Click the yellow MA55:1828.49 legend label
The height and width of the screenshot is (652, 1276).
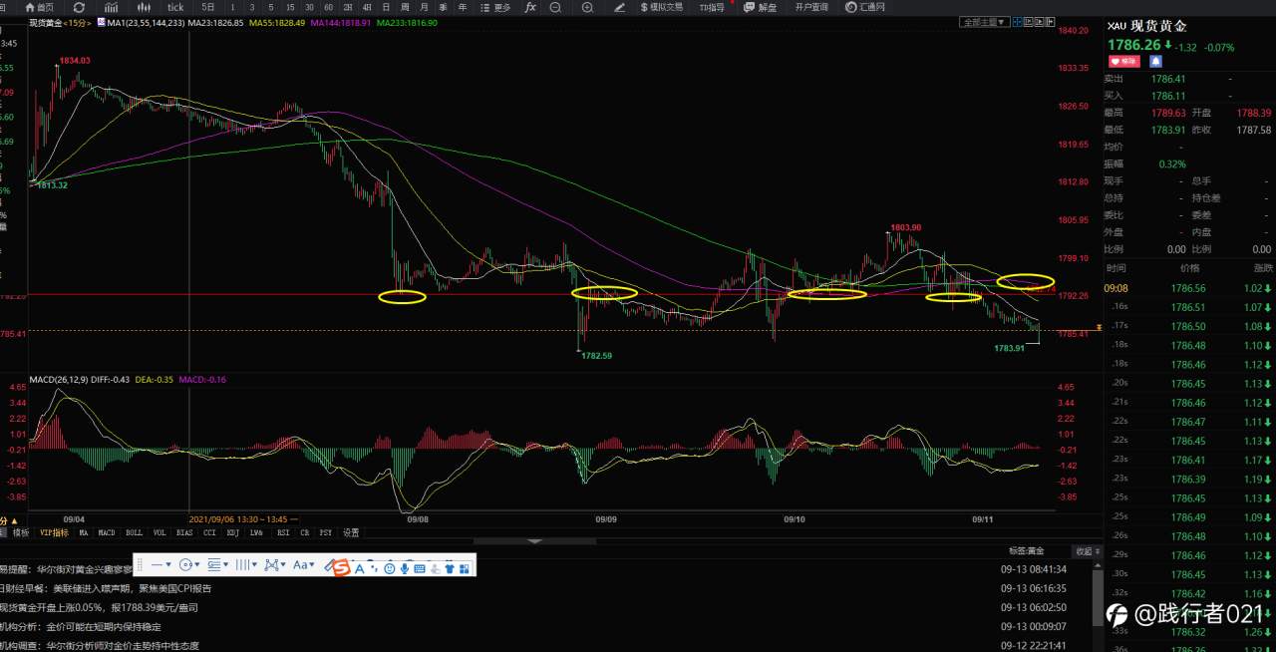coord(277,22)
